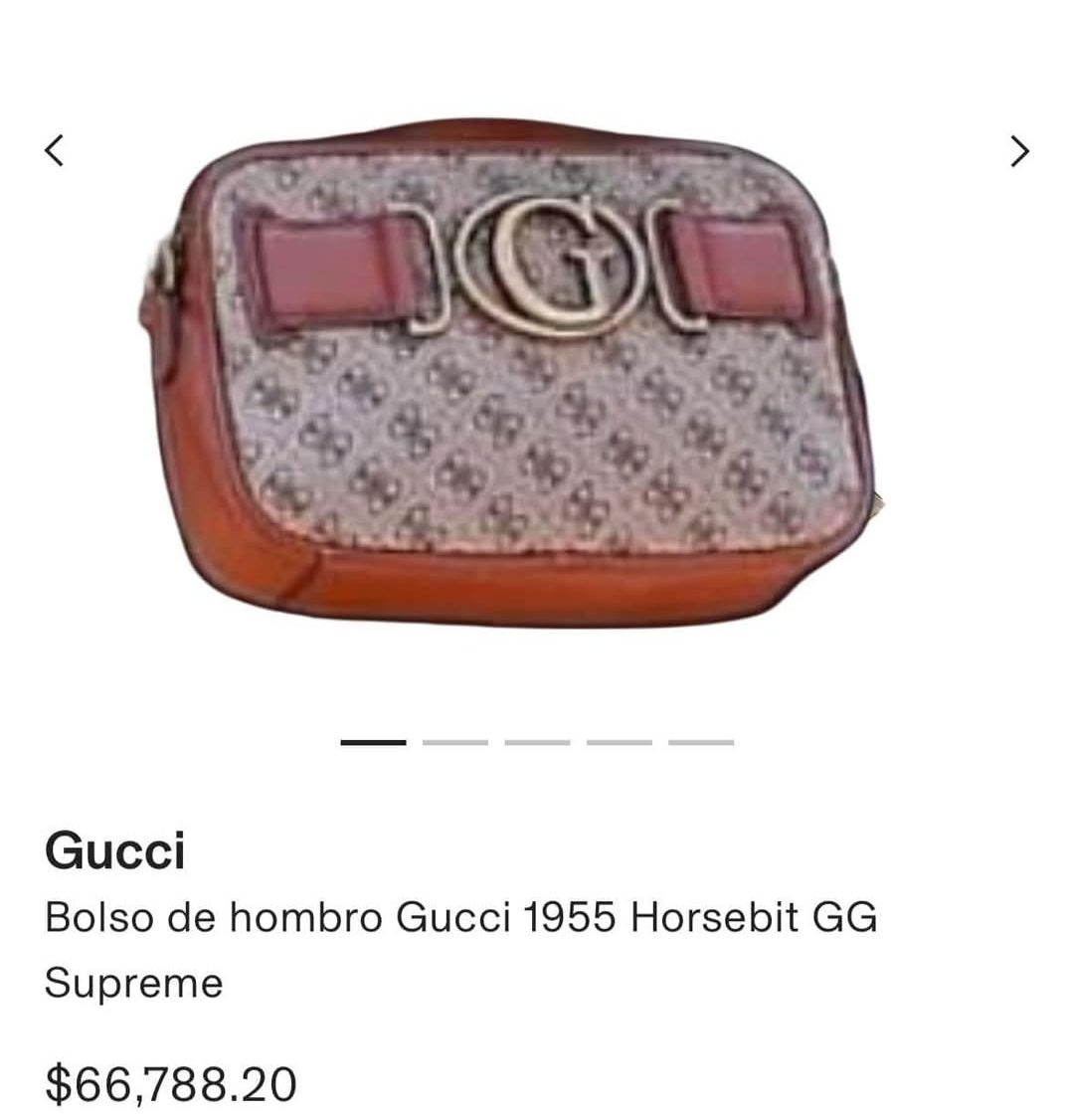Image resolution: width=1073 pixels, height=1119 pixels.
Task: Open the Gucci brand name link
Action: [115, 850]
